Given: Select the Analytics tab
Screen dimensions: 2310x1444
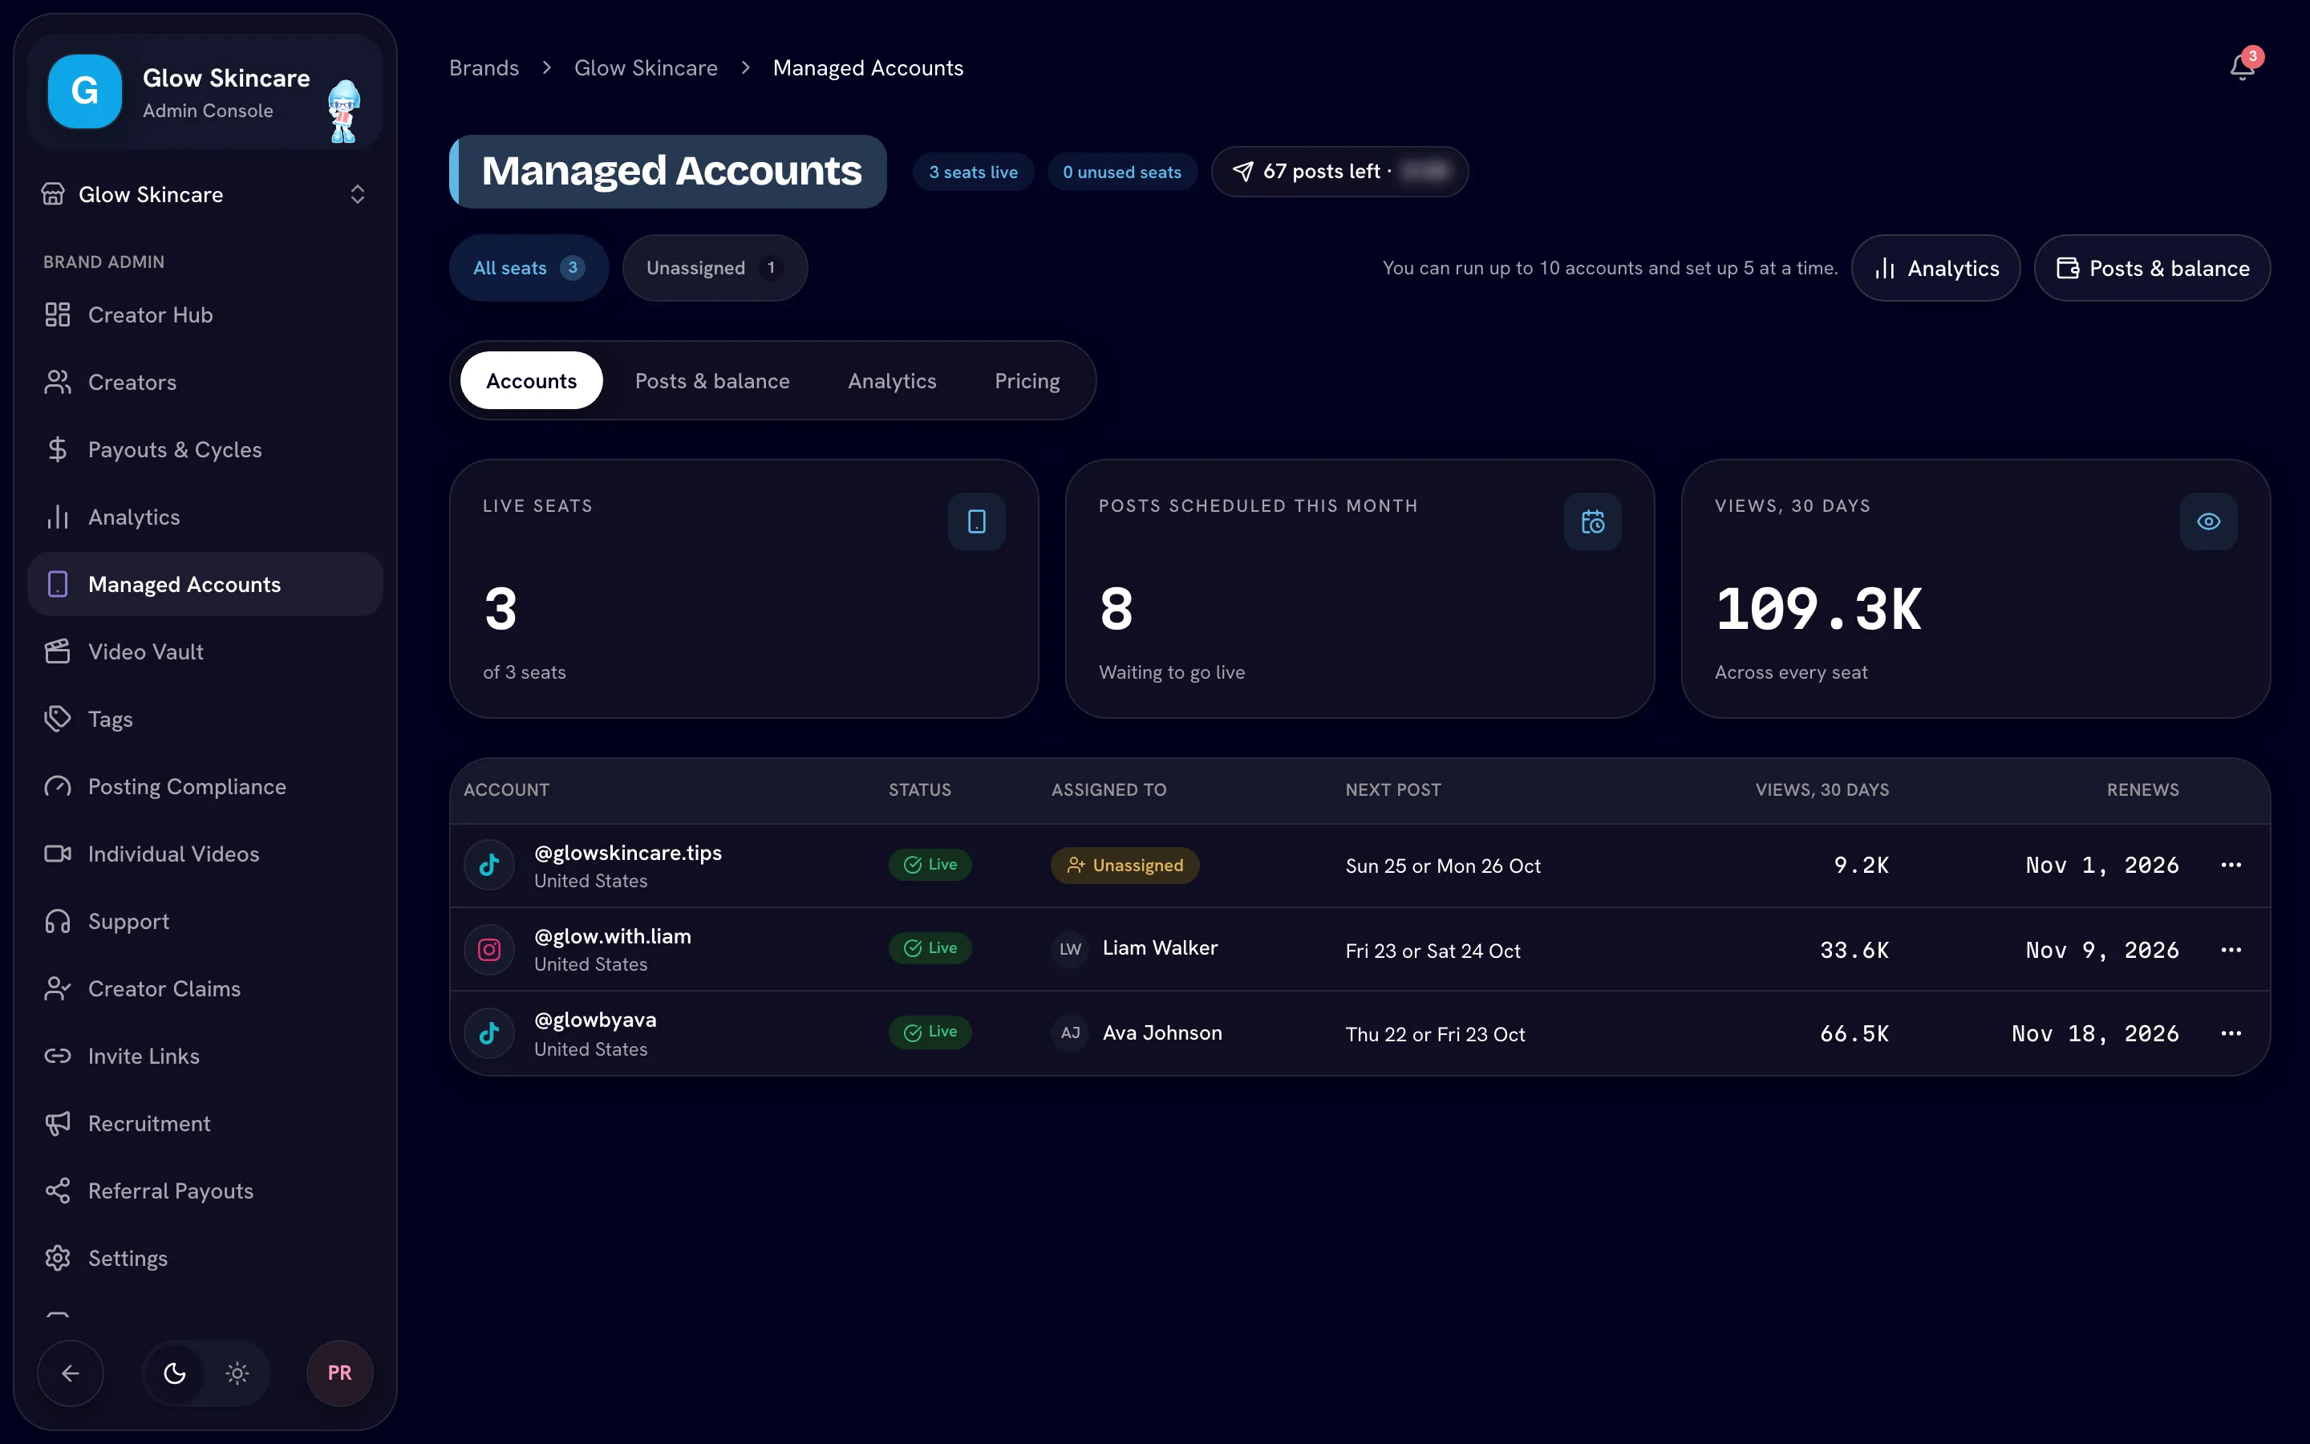Looking at the screenshot, I should [892, 381].
